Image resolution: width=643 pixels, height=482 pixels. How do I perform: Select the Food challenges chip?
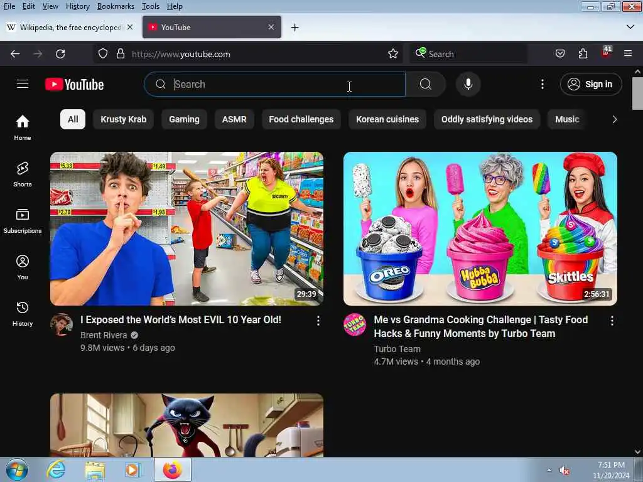[x=301, y=119]
